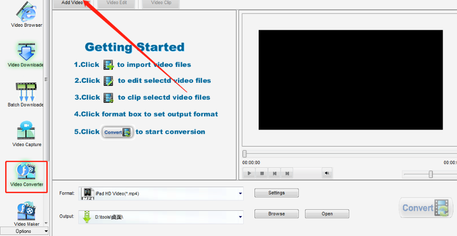The image size is (457, 236).
Task: Switch to the Video Edit tab
Action: pyautogui.click(x=116, y=3)
